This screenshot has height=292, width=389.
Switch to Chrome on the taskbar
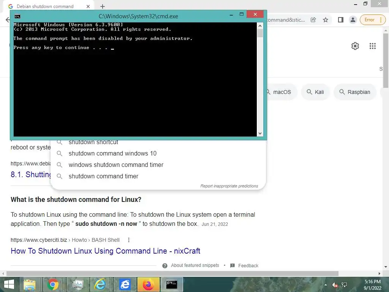[x=53, y=284]
